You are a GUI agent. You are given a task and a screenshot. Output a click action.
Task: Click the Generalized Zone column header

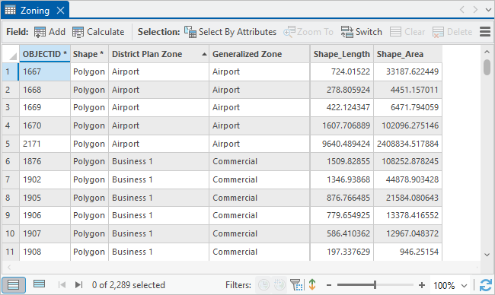click(259, 54)
